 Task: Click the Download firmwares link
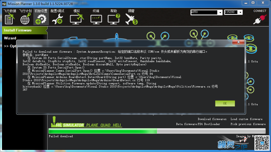(x=212, y=119)
